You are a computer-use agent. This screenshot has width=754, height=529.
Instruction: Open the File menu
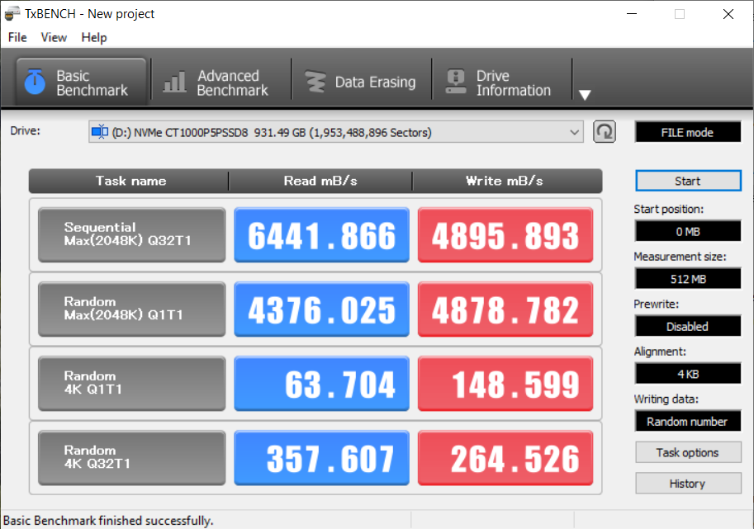(17, 37)
